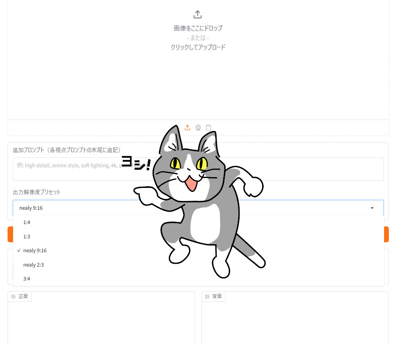Click the image icon beside 正面 label
The image size is (398, 344).
[x=14, y=297]
